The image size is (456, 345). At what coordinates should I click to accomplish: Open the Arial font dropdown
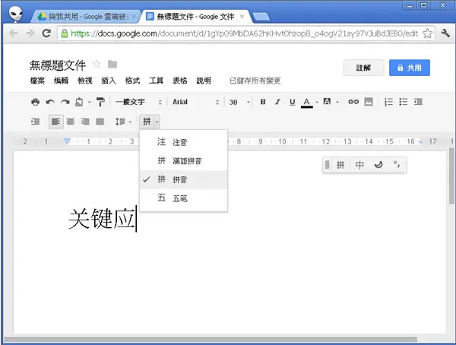coord(195,102)
